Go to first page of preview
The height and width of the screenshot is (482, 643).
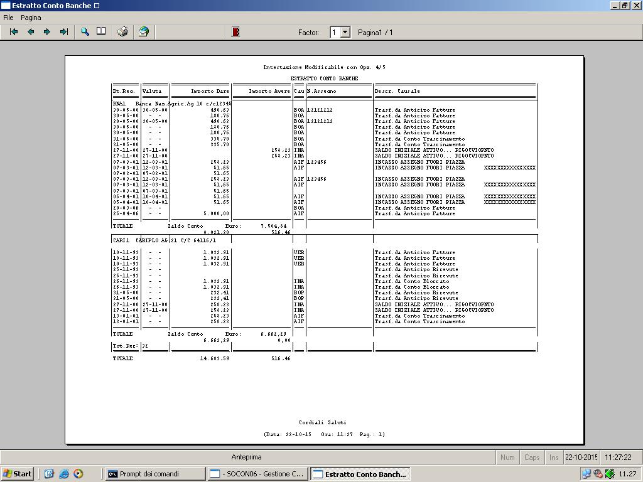click(14, 32)
